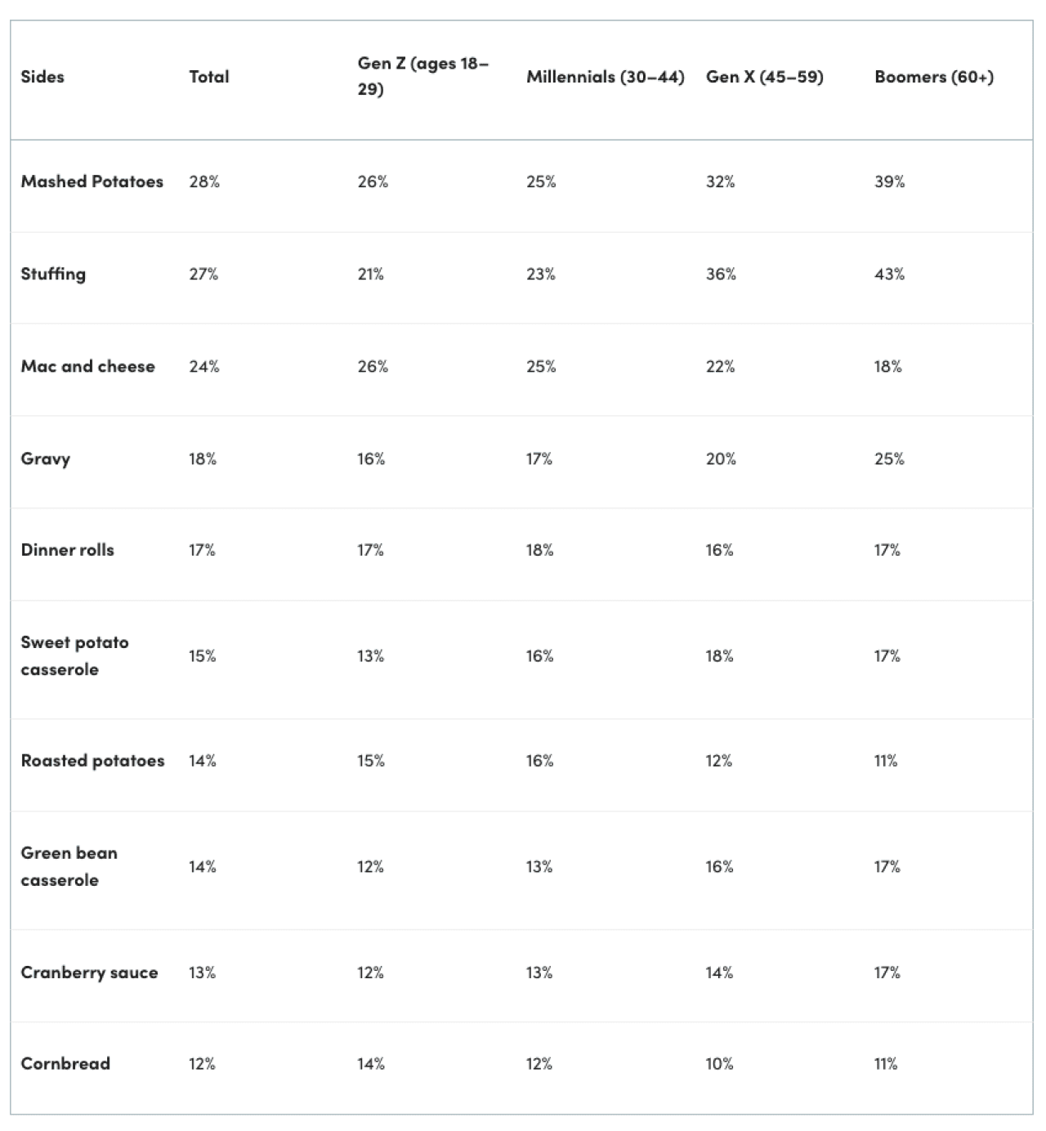Image resolution: width=1046 pixels, height=1131 pixels.
Task: Select the 39% Boomers Mashed Potatoes value
Action: pyautogui.click(x=889, y=181)
